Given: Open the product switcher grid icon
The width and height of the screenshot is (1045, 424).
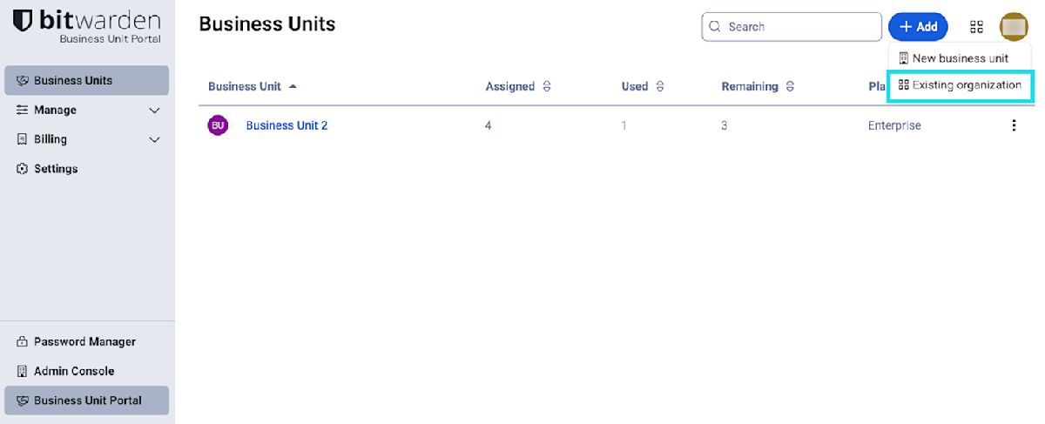Looking at the screenshot, I should pos(976,27).
